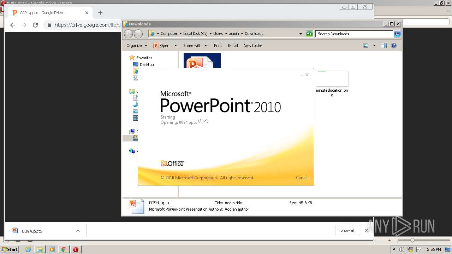Switch to Chrome via the taskbar icon

coord(64,249)
